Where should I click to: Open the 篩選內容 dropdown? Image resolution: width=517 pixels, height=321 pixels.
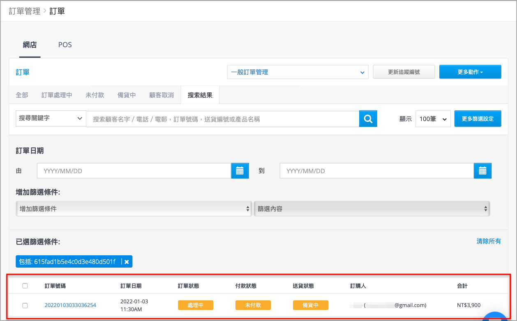click(x=372, y=209)
